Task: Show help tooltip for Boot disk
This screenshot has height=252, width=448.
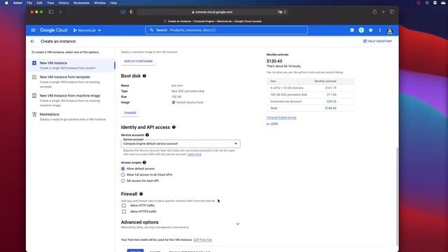Action: 144,76
